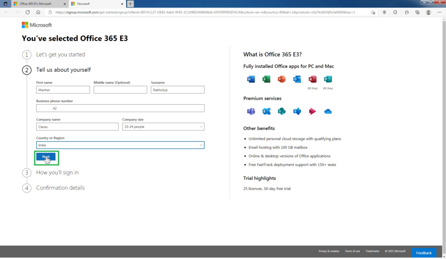Click the Access app icon

tap(312, 79)
